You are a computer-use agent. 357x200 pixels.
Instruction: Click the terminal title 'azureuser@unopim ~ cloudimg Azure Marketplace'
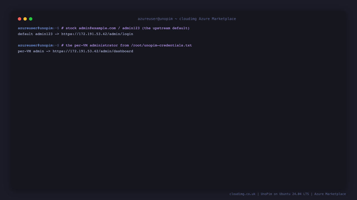coord(187,19)
